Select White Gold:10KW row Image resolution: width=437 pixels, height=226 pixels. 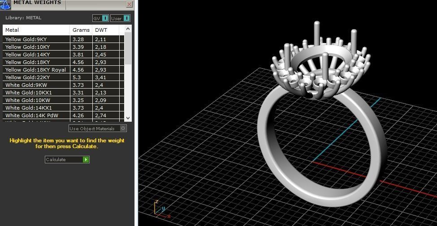point(64,100)
